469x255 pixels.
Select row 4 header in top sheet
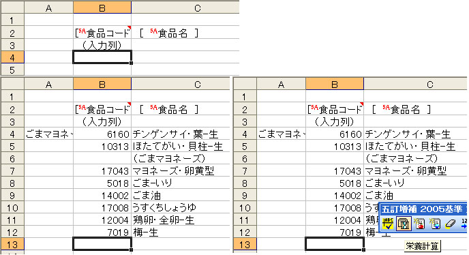[x=12, y=57]
